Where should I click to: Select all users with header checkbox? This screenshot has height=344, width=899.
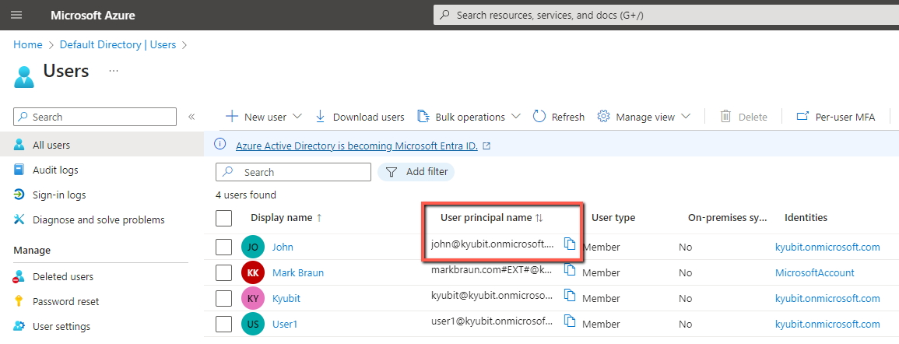pos(223,218)
